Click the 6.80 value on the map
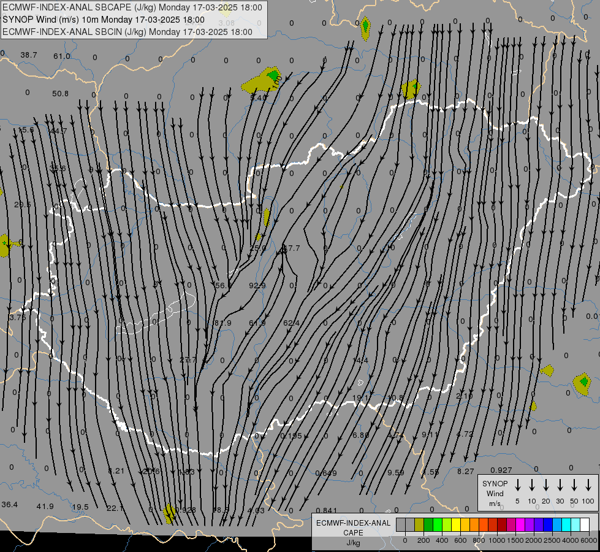This screenshot has height=552, width=600. pyautogui.click(x=361, y=435)
